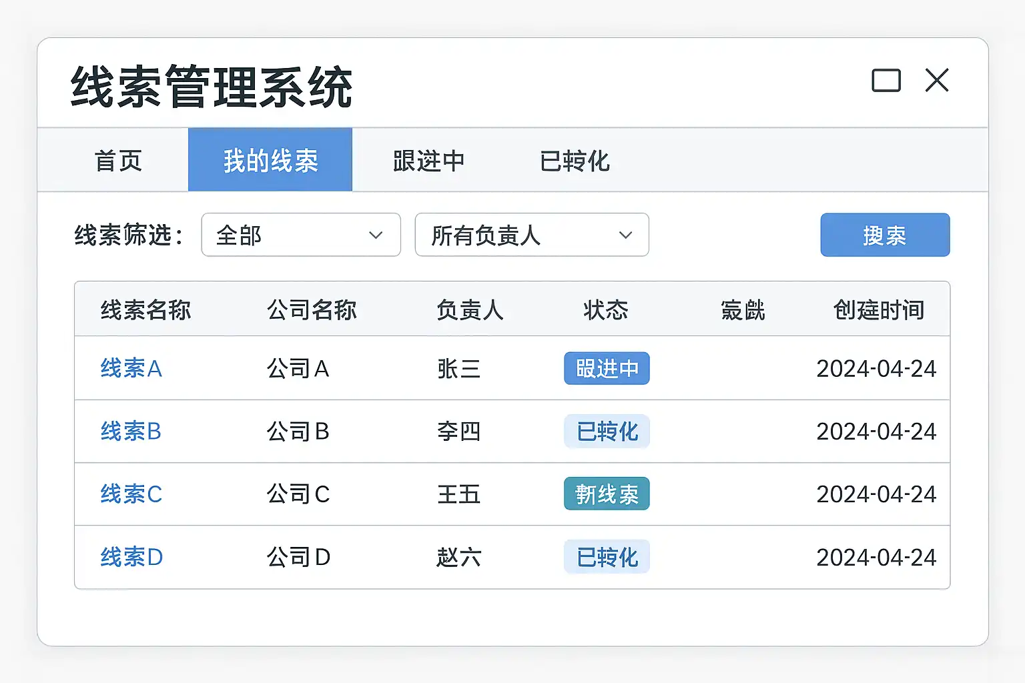Screen dimensions: 1025x683
Task: Go to the 已转化 tab
Action: [575, 161]
